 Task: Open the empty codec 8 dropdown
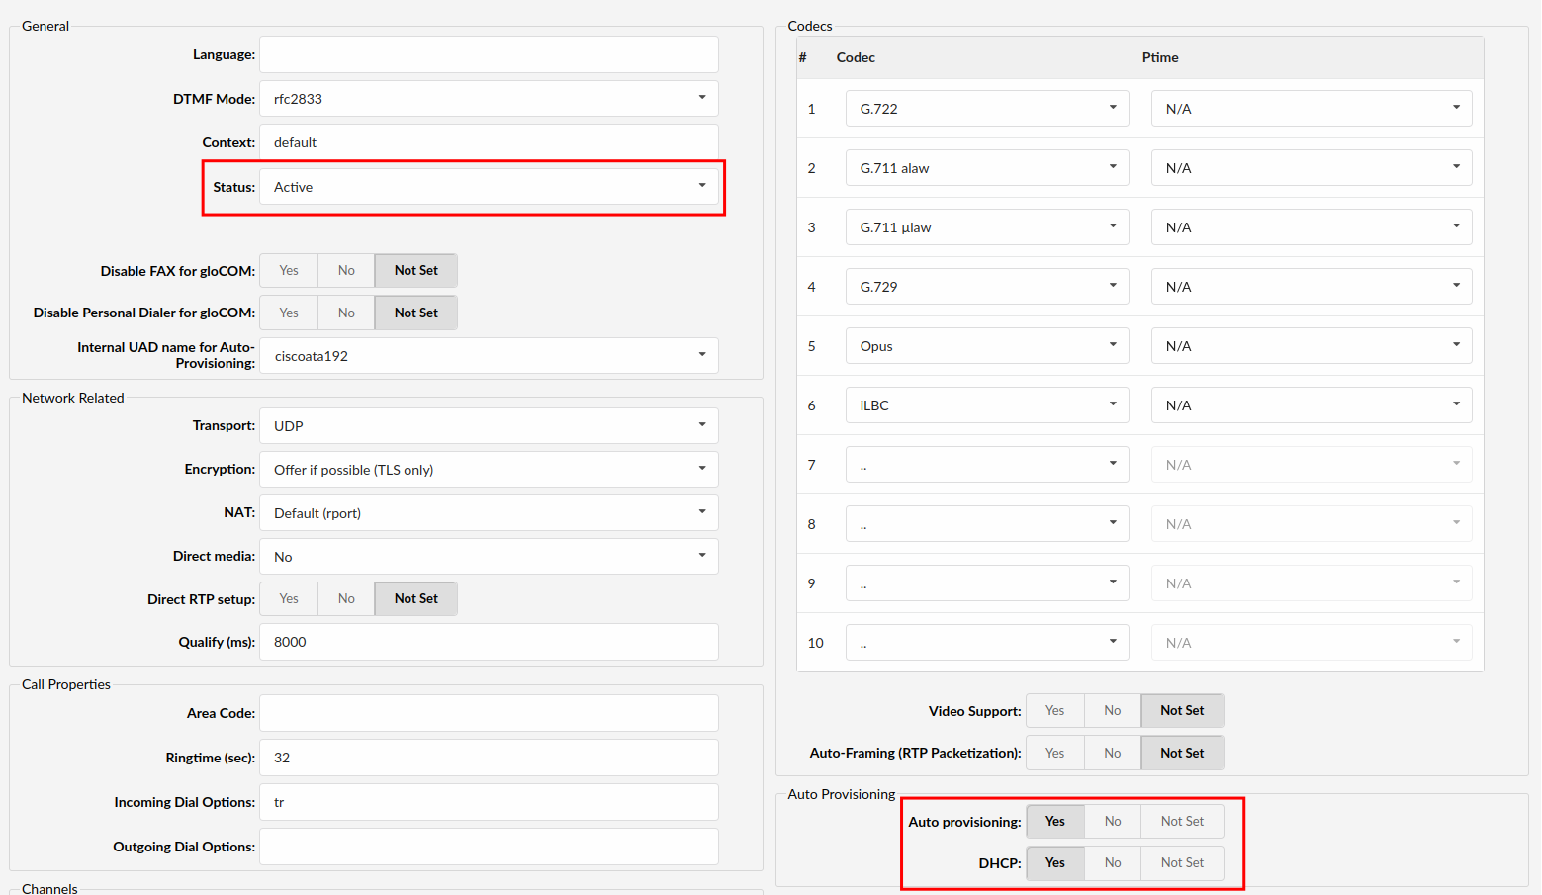click(x=987, y=524)
